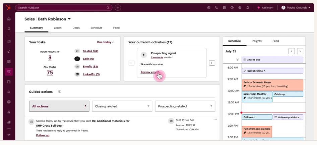The width and height of the screenshot is (317, 145).
Task: Click the Emails (32) link
Action: coord(90,67)
